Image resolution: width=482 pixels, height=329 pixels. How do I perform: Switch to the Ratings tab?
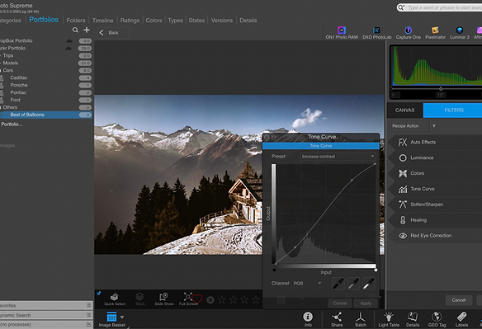[130, 21]
